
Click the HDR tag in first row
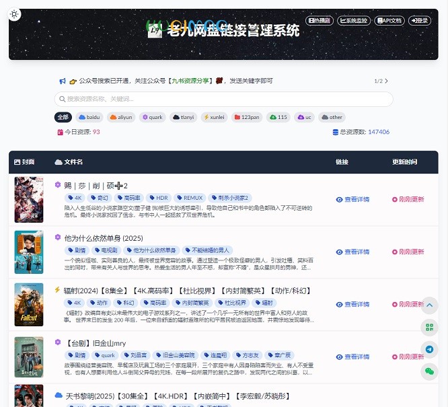click(159, 198)
